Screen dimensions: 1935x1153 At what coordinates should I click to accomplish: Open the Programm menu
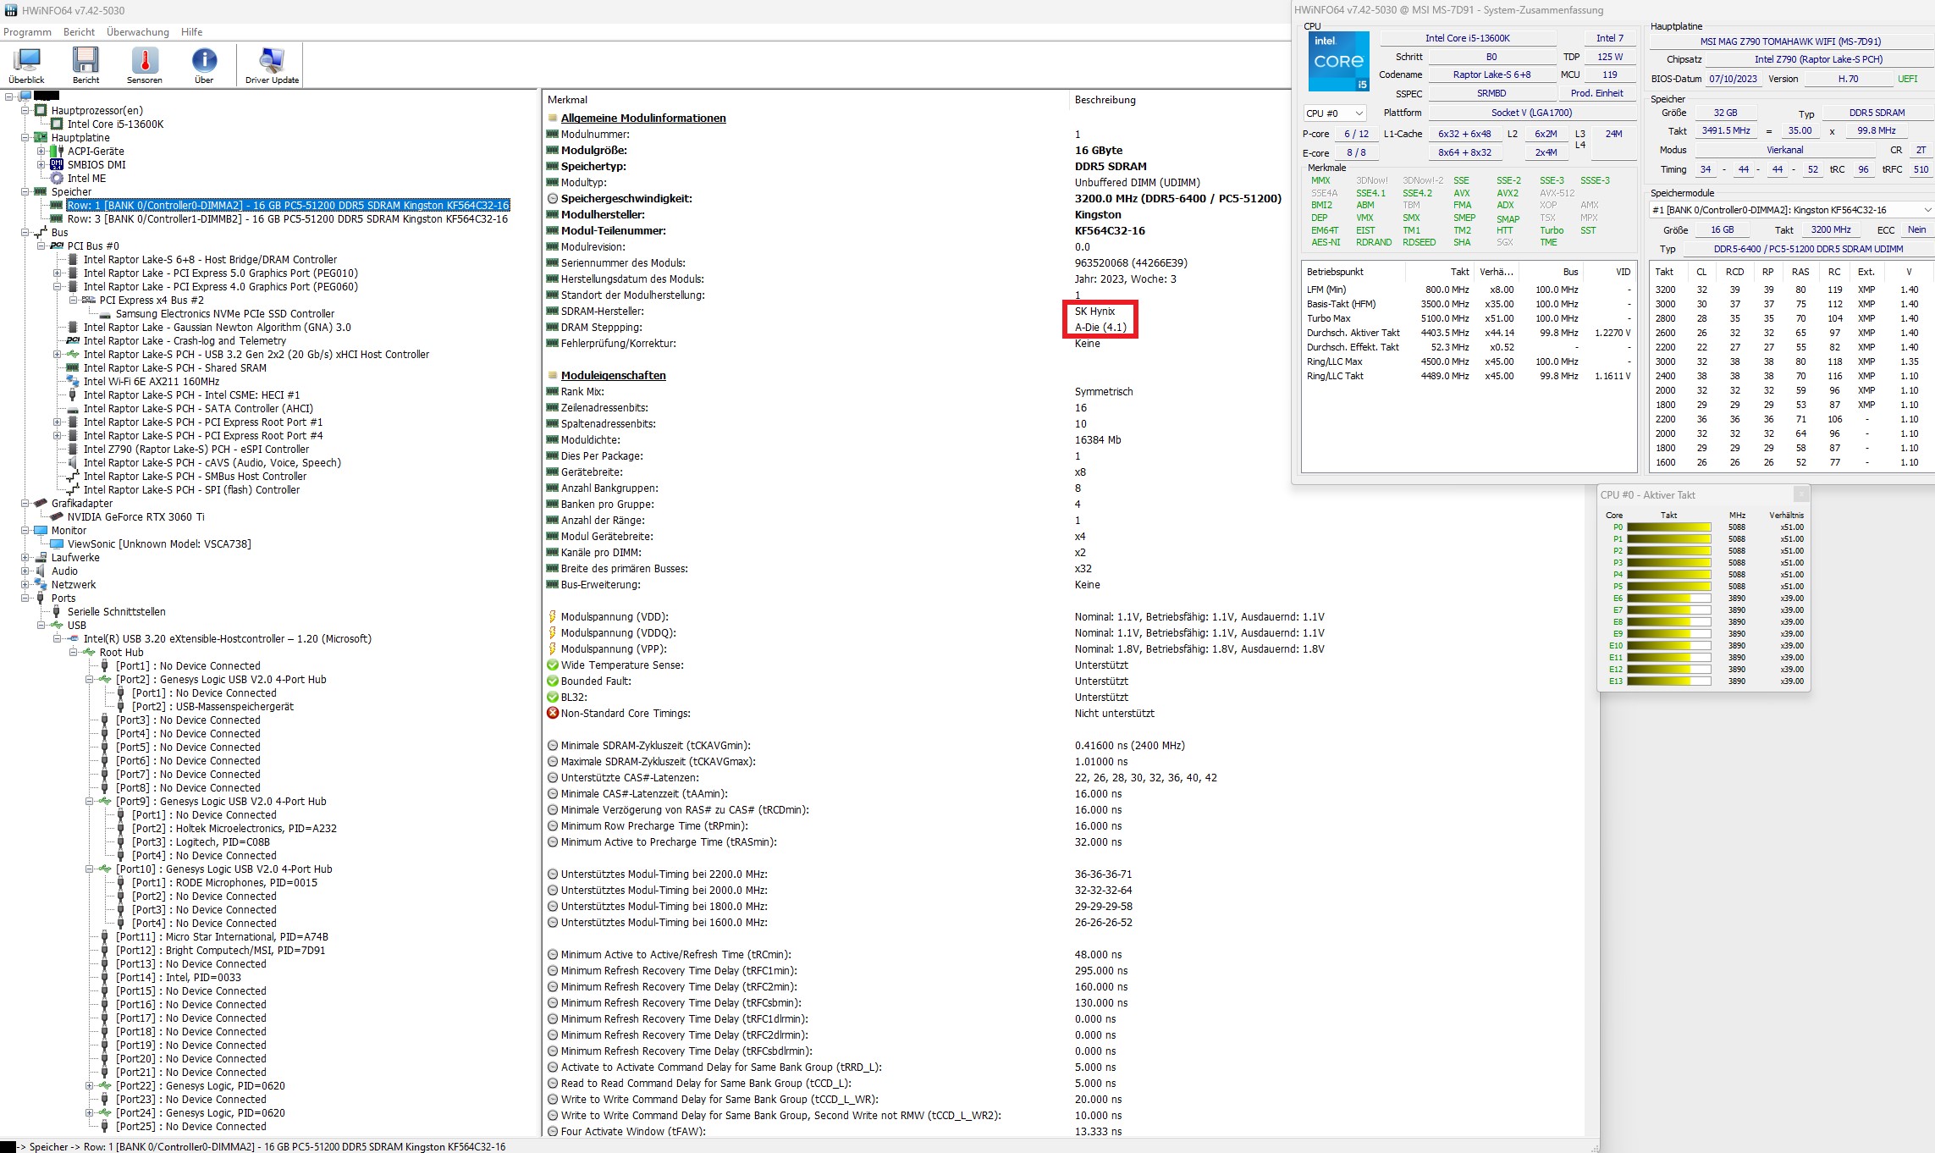click(27, 32)
